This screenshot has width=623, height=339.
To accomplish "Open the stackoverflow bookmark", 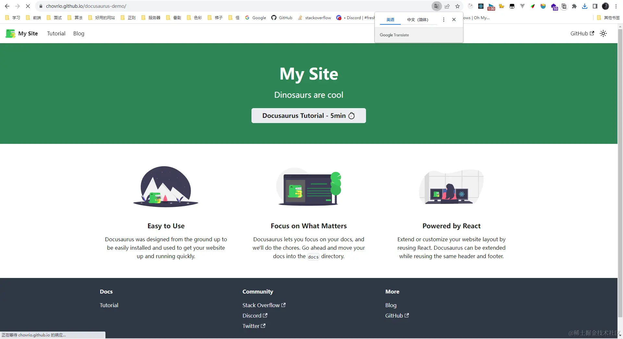I will click(x=314, y=18).
